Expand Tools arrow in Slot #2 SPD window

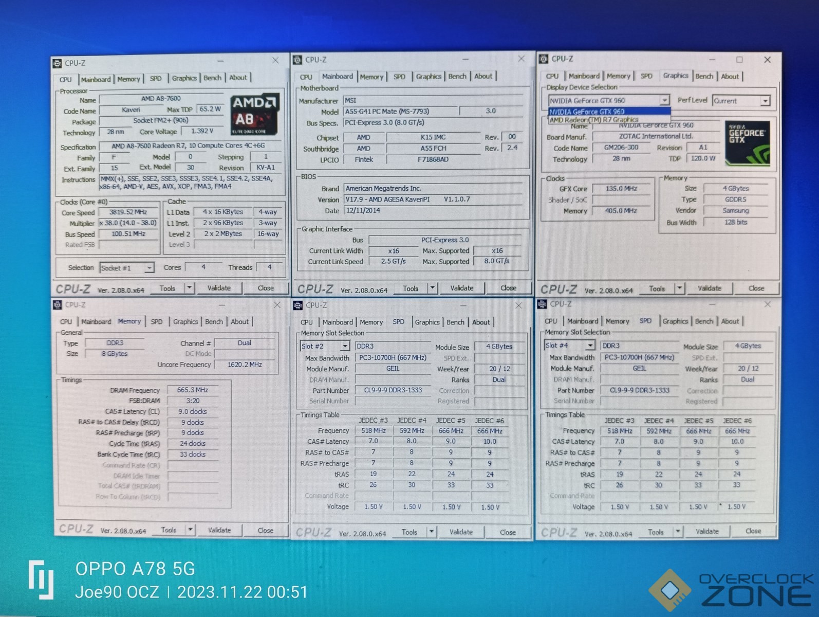tap(432, 532)
